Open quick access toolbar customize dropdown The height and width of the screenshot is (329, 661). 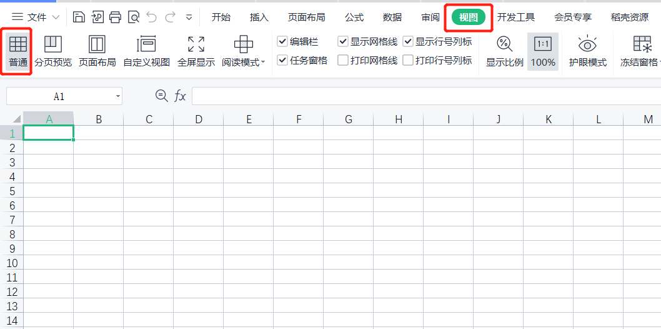[x=189, y=18]
